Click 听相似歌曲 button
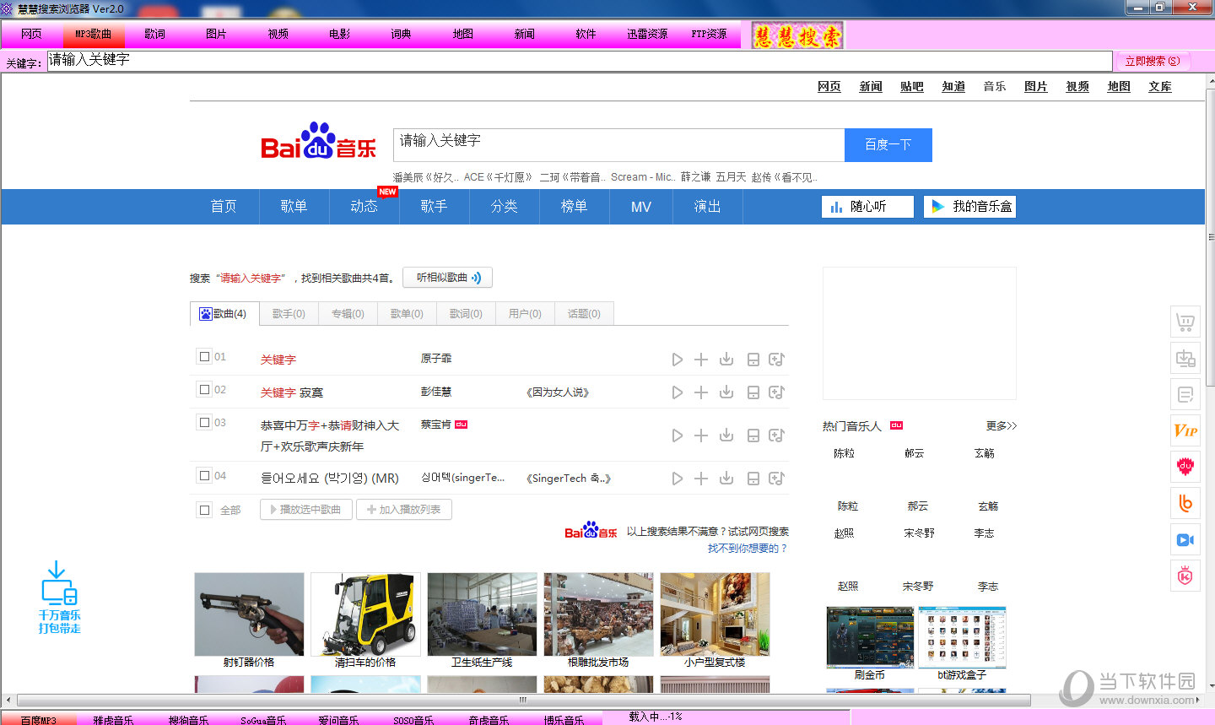This screenshot has width=1215, height=725. click(x=448, y=278)
